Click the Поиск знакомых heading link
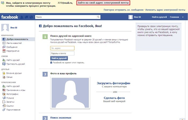This screenshot has height=120, width=188. [61, 118]
